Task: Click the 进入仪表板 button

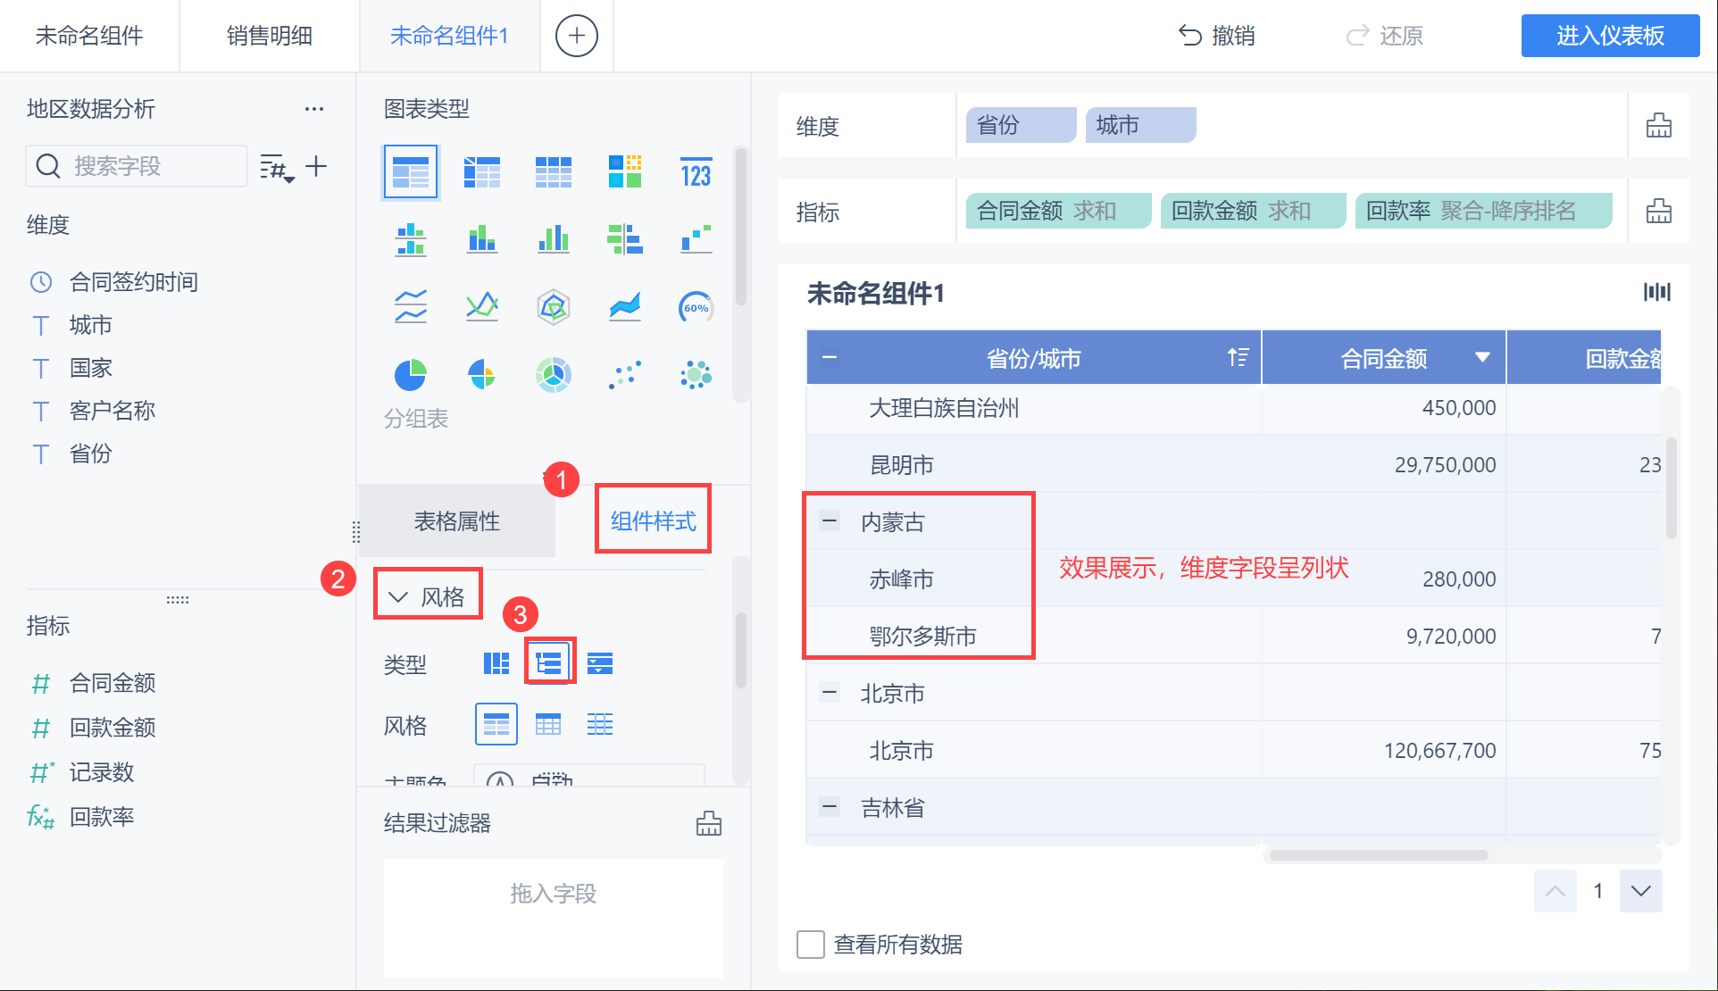Action: coord(1609,36)
